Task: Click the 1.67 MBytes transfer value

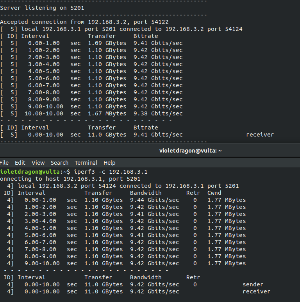Action: click(107, 113)
